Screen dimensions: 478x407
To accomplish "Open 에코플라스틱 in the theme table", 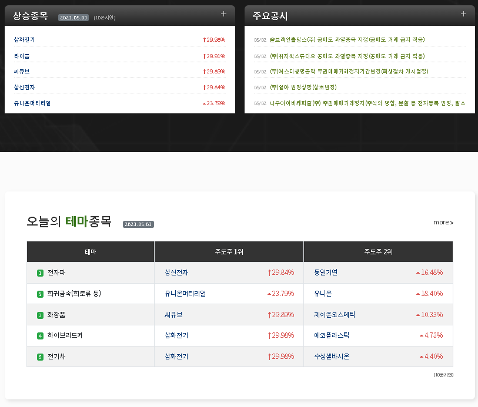I will (332, 335).
